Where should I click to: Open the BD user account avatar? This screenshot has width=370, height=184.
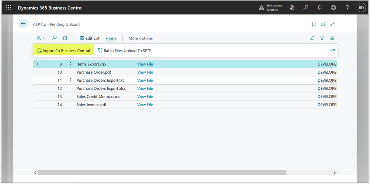[x=361, y=8]
